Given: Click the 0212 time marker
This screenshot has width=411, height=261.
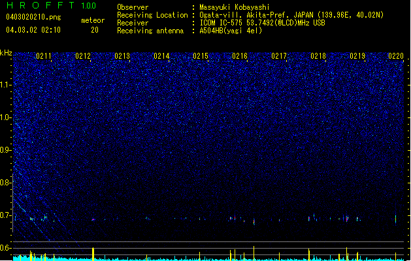Looking at the screenshot, I should [83, 56].
